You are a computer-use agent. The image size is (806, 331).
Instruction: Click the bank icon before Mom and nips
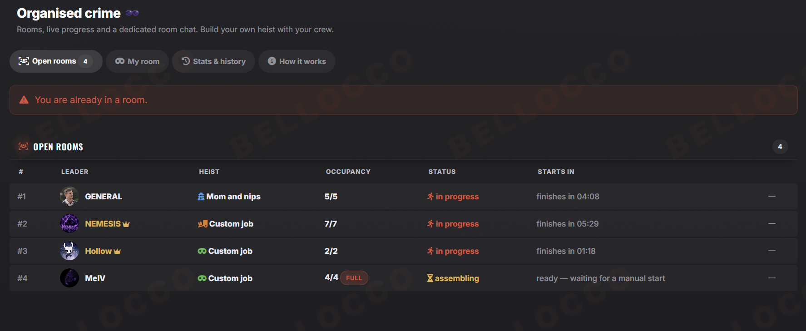[201, 197]
